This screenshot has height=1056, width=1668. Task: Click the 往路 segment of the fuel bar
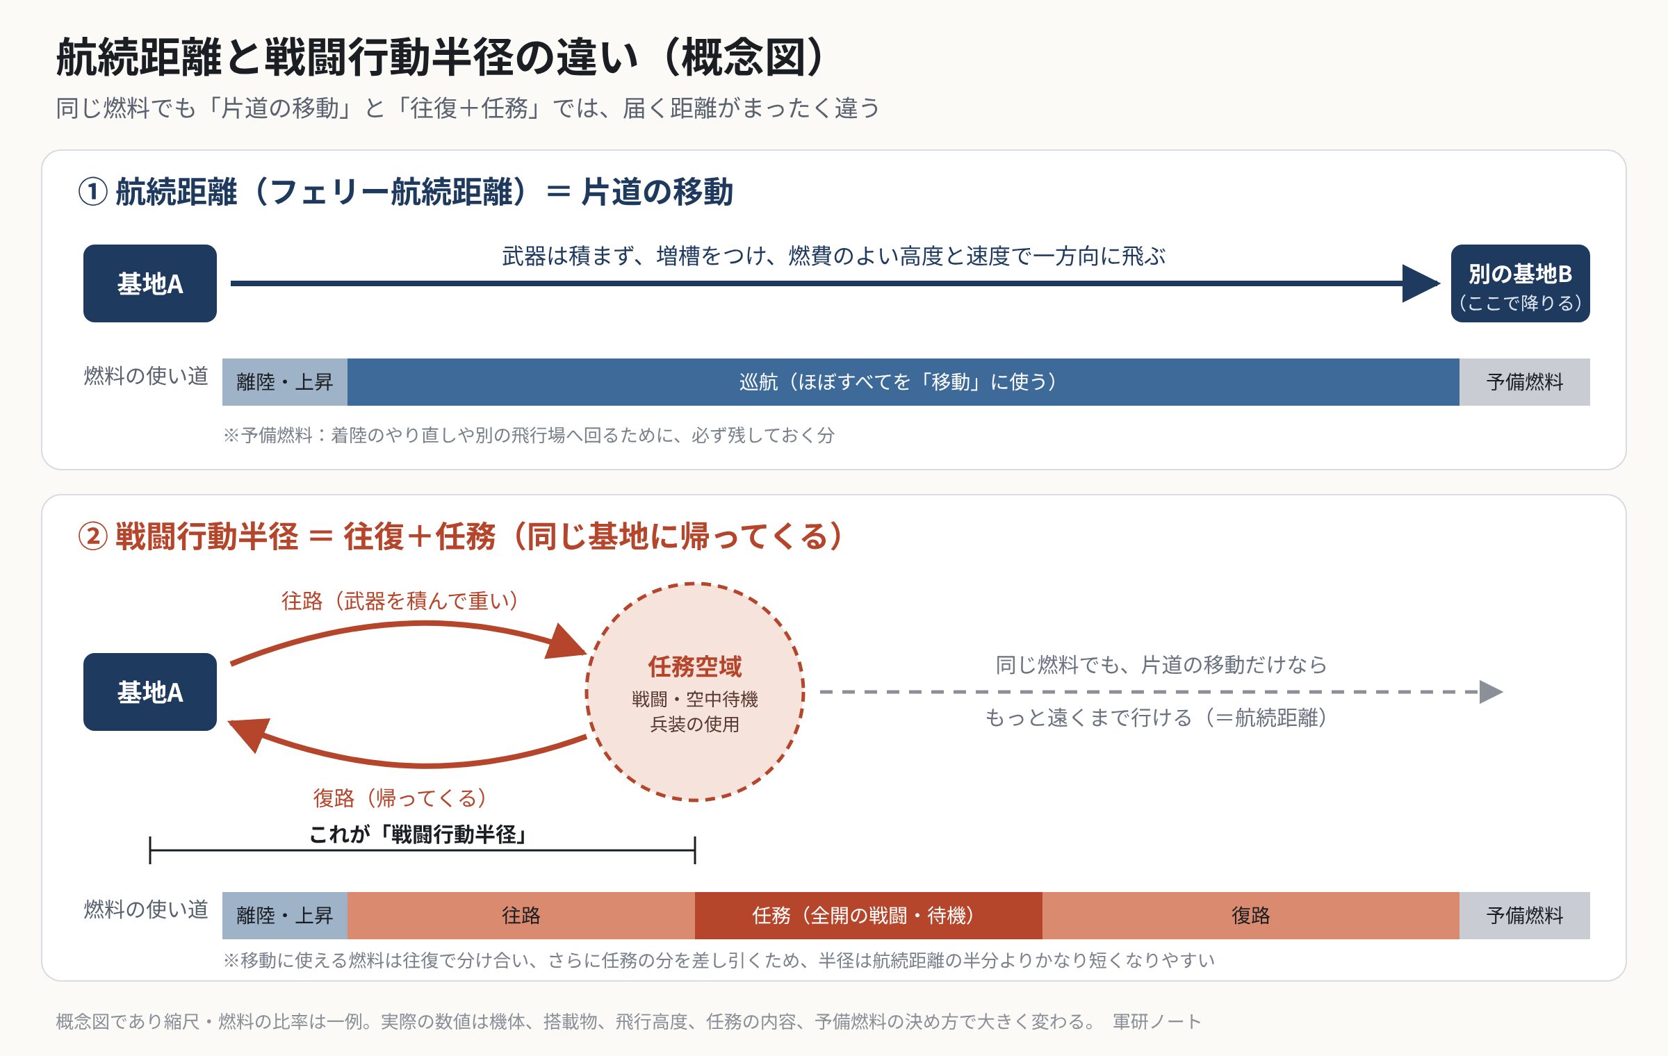(x=521, y=916)
